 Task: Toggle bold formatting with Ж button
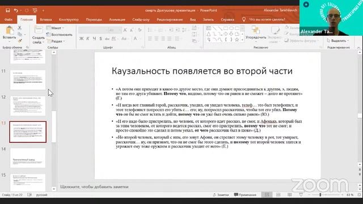pyautogui.click(x=81, y=39)
